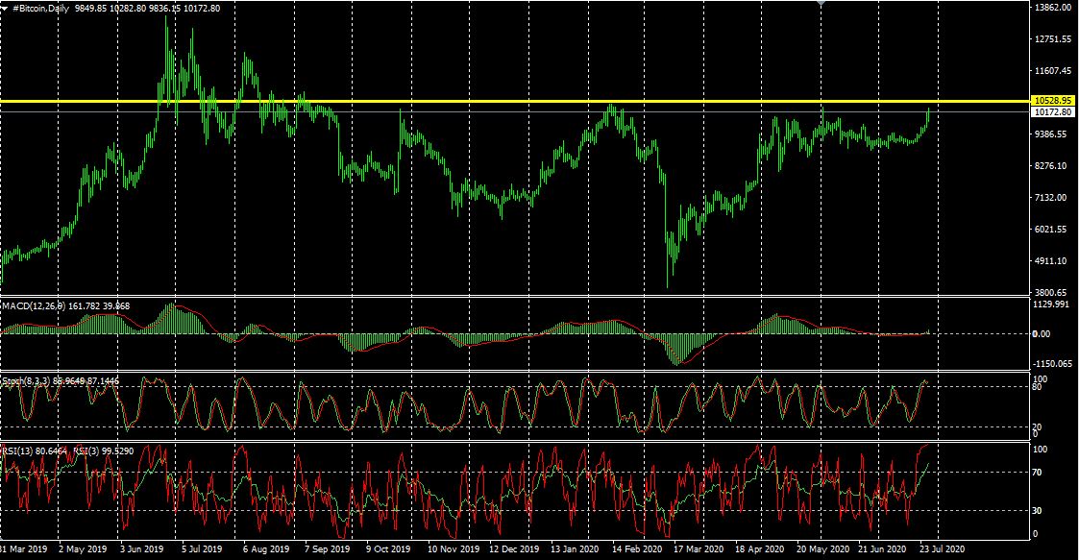The image size is (1079, 560).
Task: Click the 2 May 2019 date label
Action: pyautogui.click(x=83, y=549)
